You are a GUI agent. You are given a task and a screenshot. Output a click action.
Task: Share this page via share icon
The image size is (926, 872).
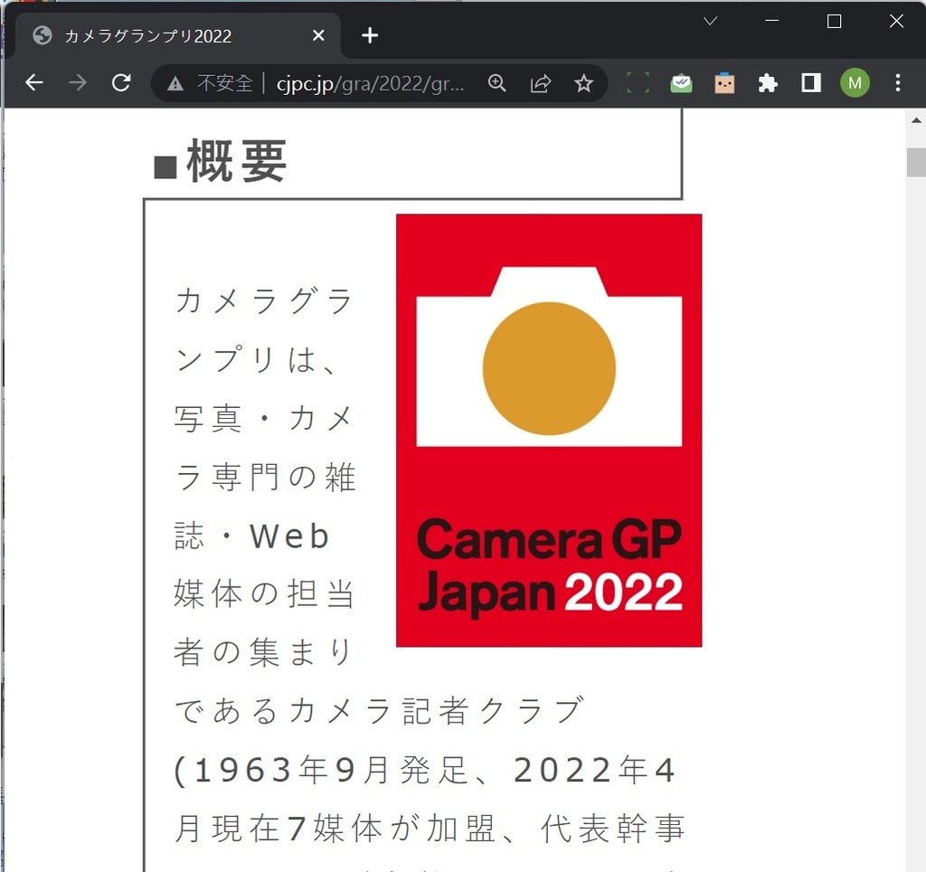(541, 83)
